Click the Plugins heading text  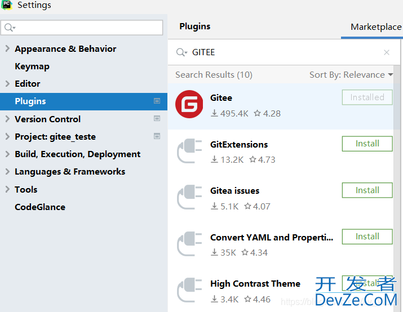(195, 26)
